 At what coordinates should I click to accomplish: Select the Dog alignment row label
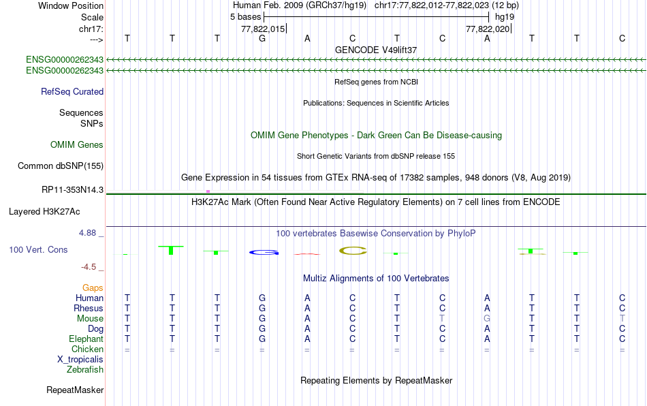pyautogui.click(x=95, y=329)
